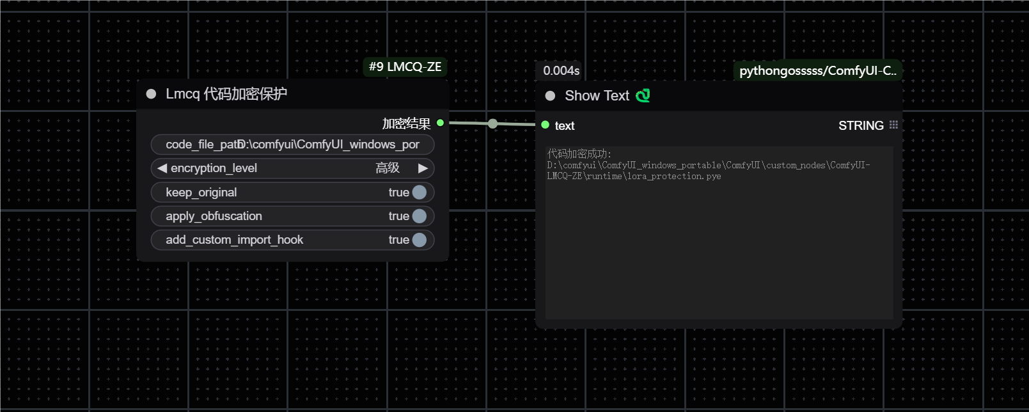Screen dimensions: 1029x412
Task: Click the STRING output grid icon
Action: (893, 125)
